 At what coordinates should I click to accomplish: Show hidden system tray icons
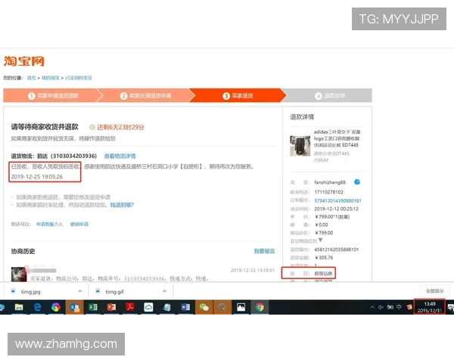coord(372,307)
